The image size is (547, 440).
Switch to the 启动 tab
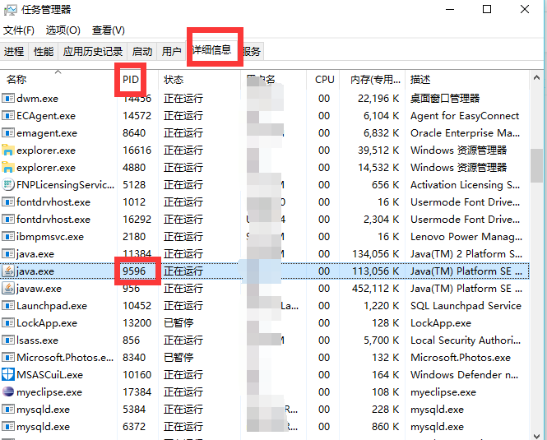click(x=142, y=52)
